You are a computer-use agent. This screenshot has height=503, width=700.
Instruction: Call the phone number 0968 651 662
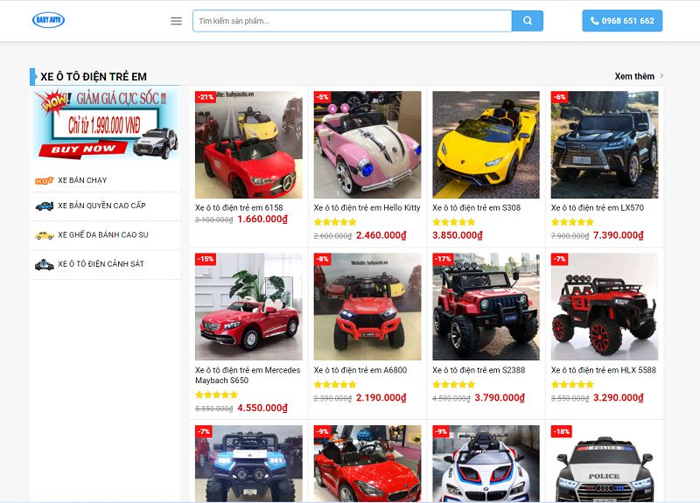[x=622, y=20]
